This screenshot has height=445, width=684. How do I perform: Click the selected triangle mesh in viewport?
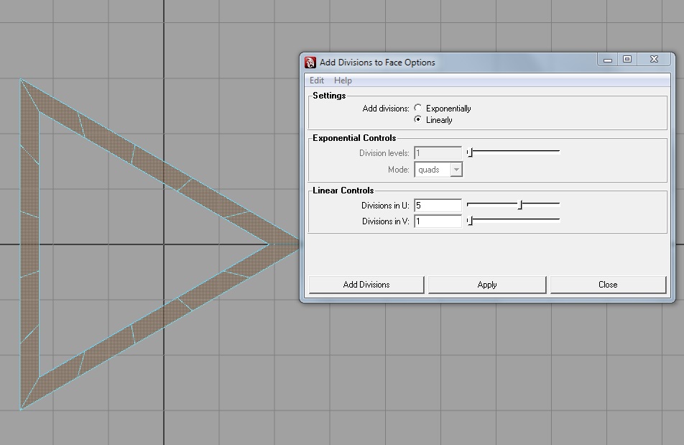point(29,244)
